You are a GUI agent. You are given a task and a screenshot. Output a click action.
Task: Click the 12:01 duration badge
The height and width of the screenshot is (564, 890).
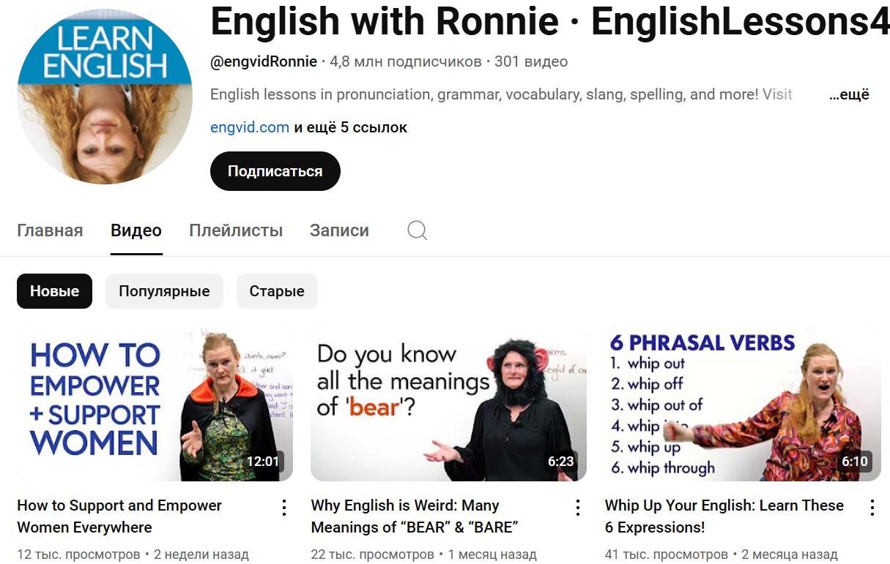click(x=263, y=462)
